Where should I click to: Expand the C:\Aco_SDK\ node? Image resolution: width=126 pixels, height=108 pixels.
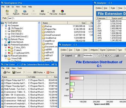coord(6,48)
